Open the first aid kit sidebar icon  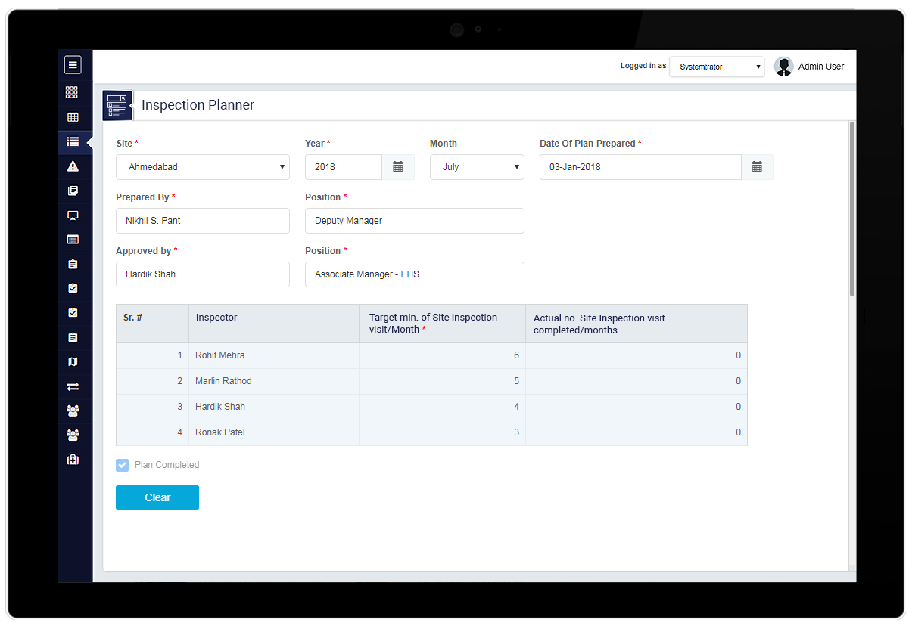[73, 460]
